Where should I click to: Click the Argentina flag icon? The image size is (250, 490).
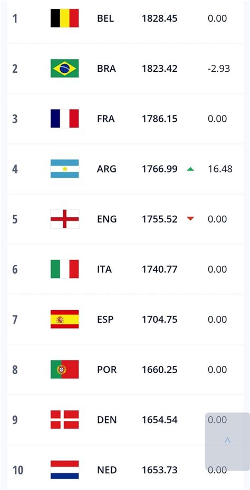[x=65, y=169]
